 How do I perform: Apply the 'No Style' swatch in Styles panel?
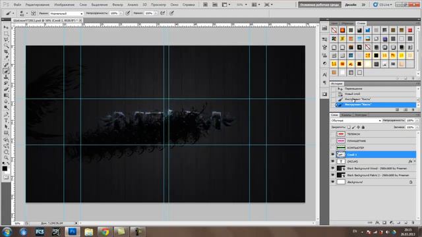(334, 30)
